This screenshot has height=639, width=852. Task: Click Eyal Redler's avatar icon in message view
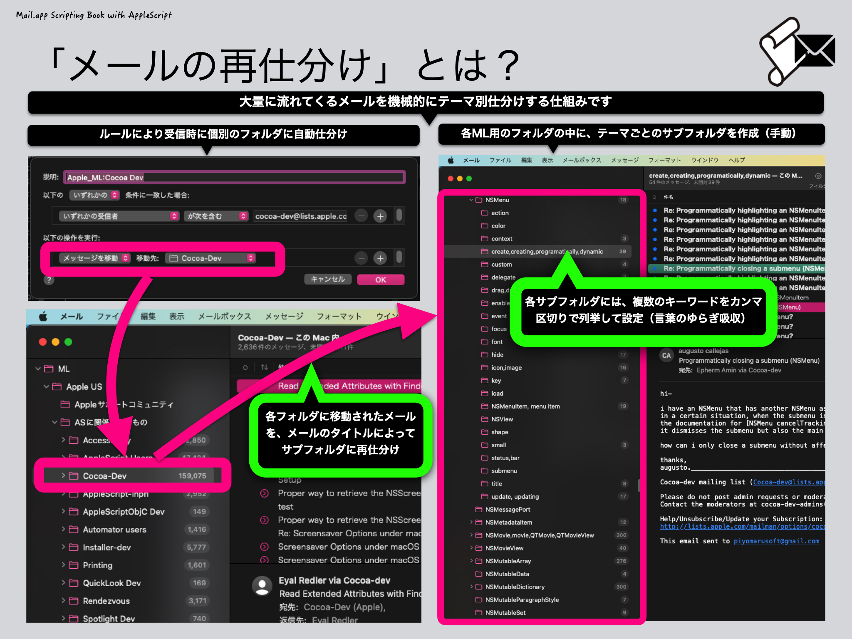click(x=262, y=585)
